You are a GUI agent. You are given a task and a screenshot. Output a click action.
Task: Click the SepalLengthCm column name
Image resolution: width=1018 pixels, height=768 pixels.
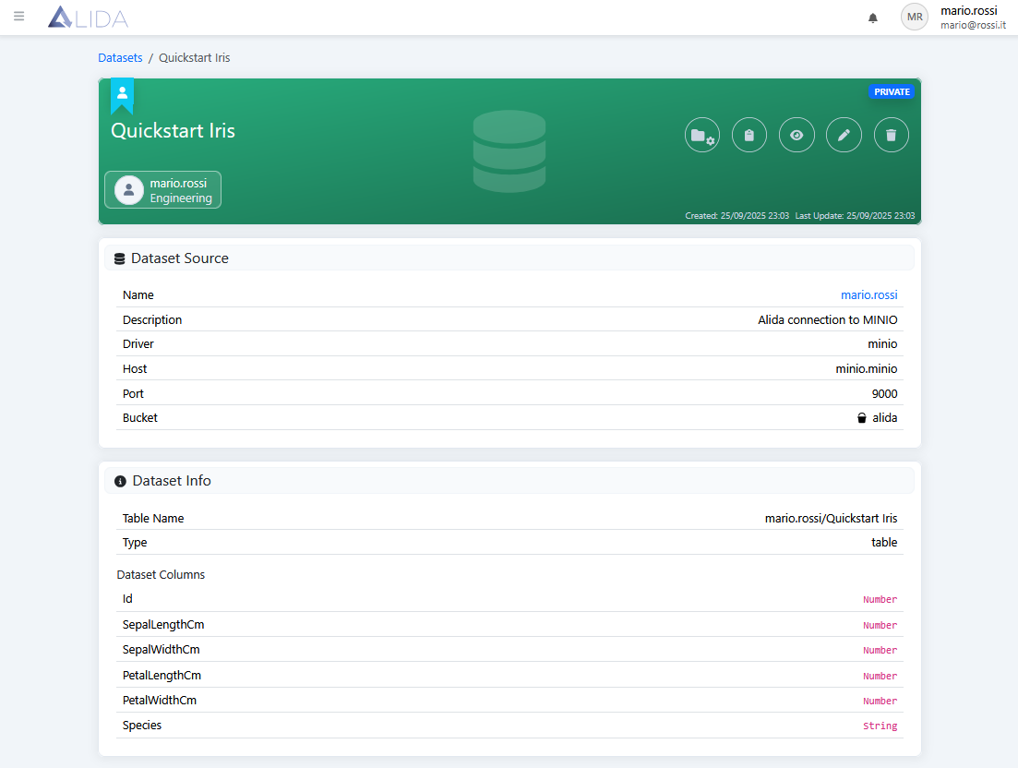pos(163,625)
